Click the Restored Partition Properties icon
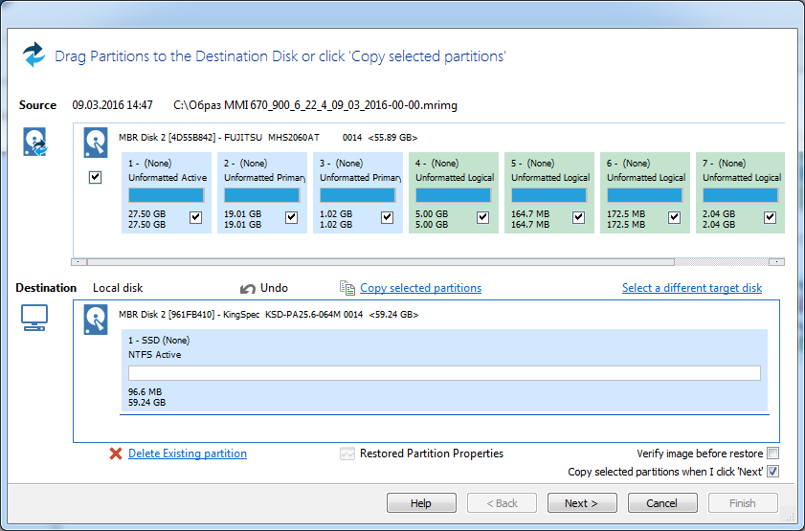Screen dimensions: 805x531 click(347, 454)
